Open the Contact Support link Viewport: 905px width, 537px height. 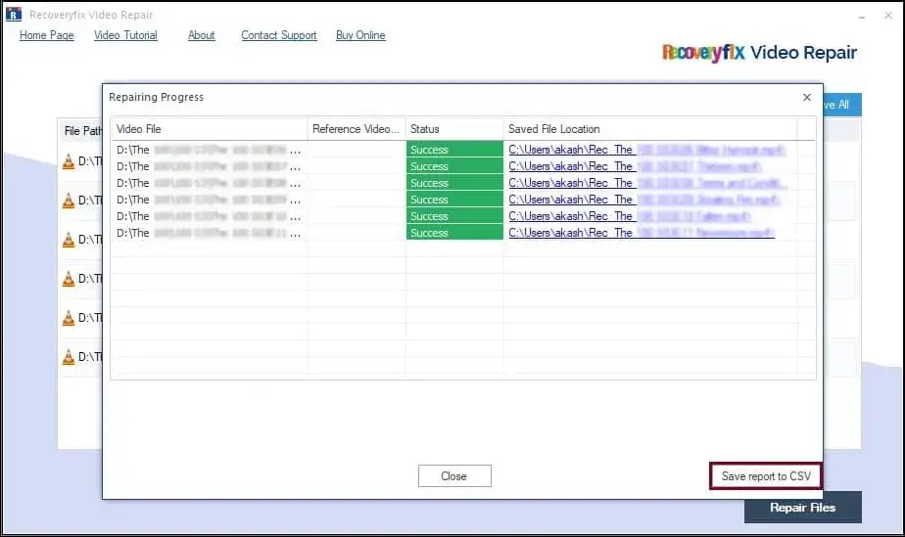point(279,35)
